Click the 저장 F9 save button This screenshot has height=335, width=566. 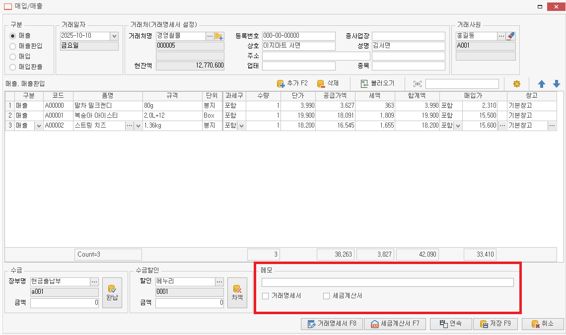495,324
